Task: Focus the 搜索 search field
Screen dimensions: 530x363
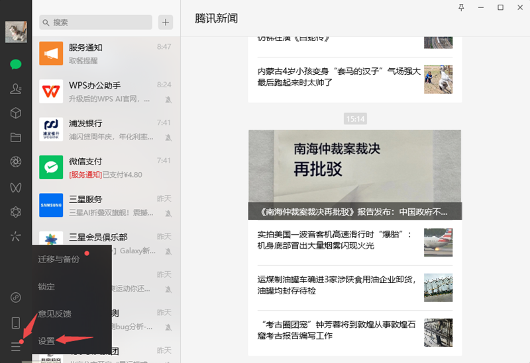Action: 95,22
